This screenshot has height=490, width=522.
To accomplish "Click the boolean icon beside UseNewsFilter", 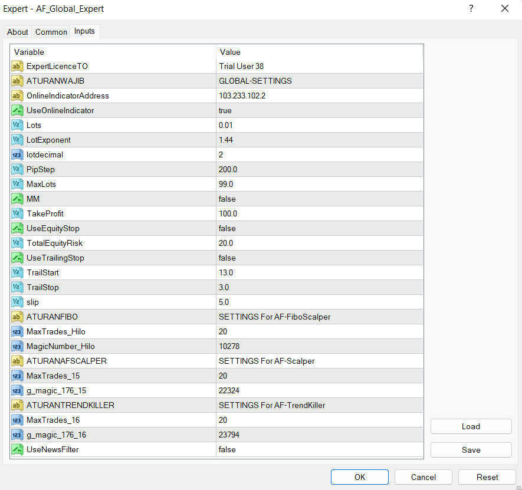I will pos(17,449).
